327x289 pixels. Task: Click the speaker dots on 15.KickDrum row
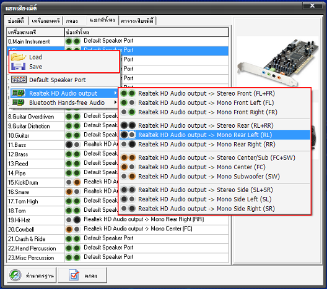tap(73, 182)
